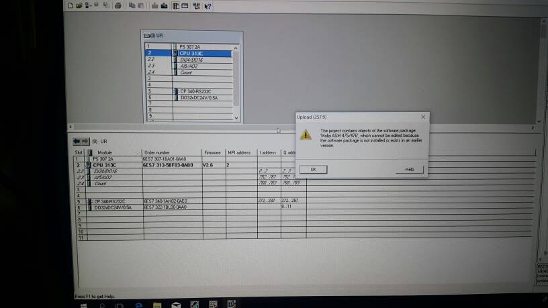The width and height of the screenshot is (548, 308).
Task: Toggle the hardware Catalog icon
Action: 176,6
